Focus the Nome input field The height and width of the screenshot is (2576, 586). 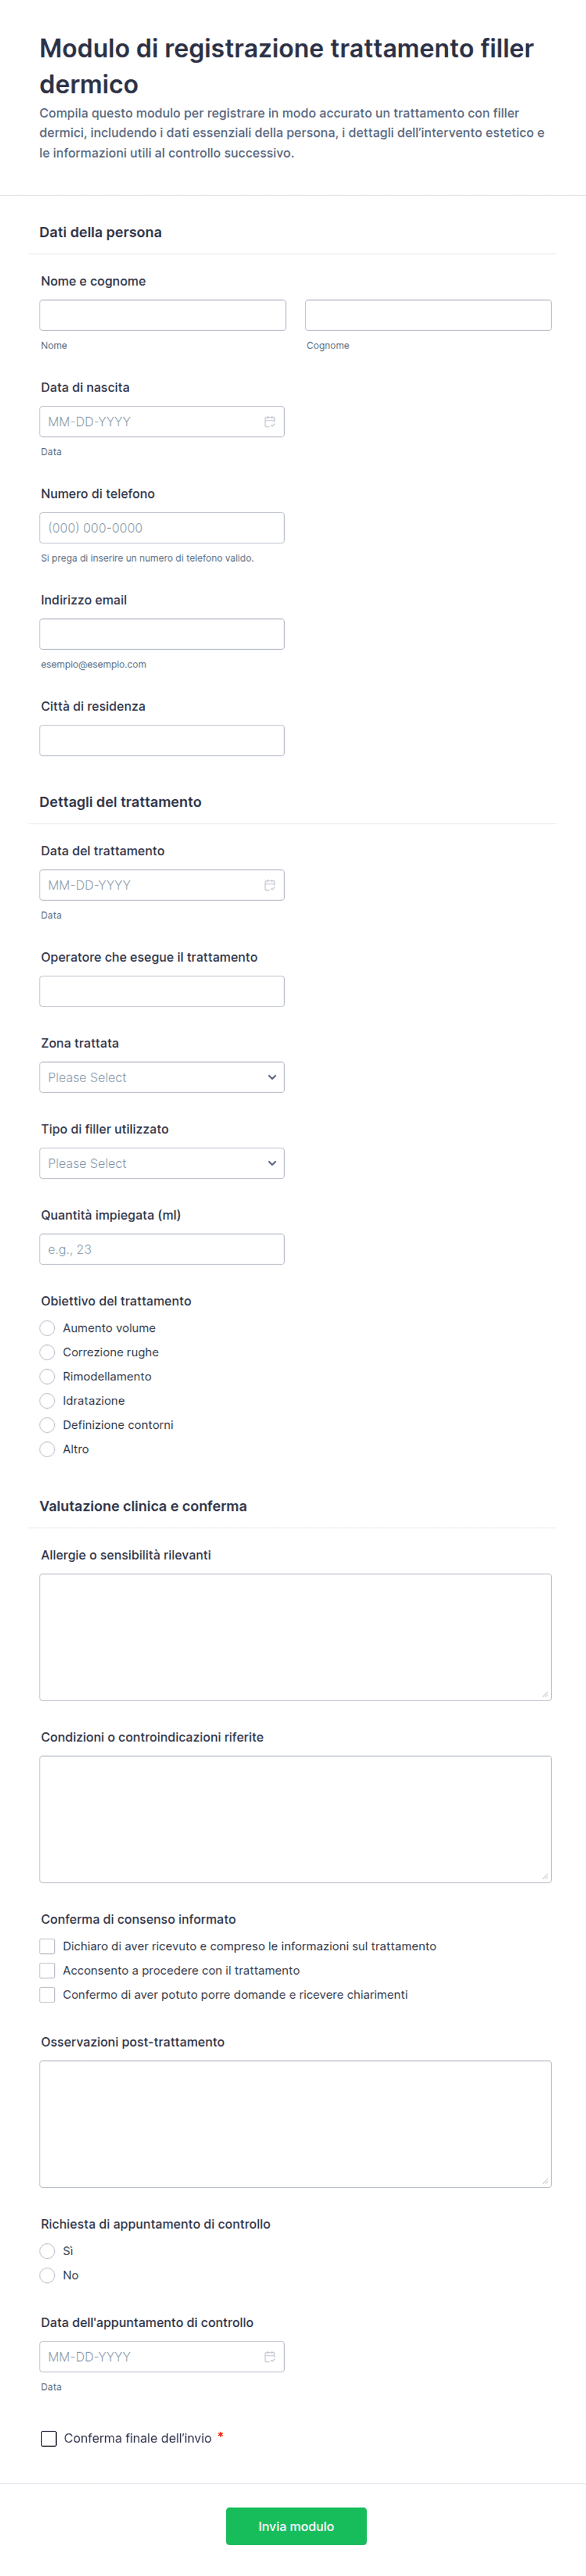click(163, 315)
